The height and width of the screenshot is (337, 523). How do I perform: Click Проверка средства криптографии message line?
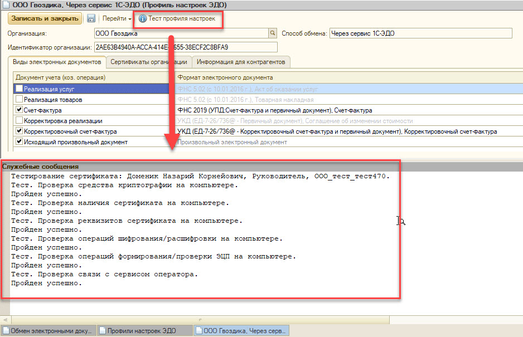click(124, 185)
